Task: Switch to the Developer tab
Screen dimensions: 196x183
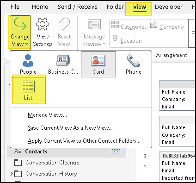Action: pos(169,7)
